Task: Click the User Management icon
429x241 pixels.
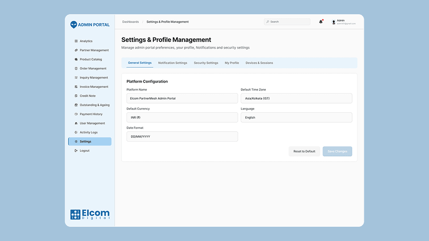Action: tap(76, 123)
